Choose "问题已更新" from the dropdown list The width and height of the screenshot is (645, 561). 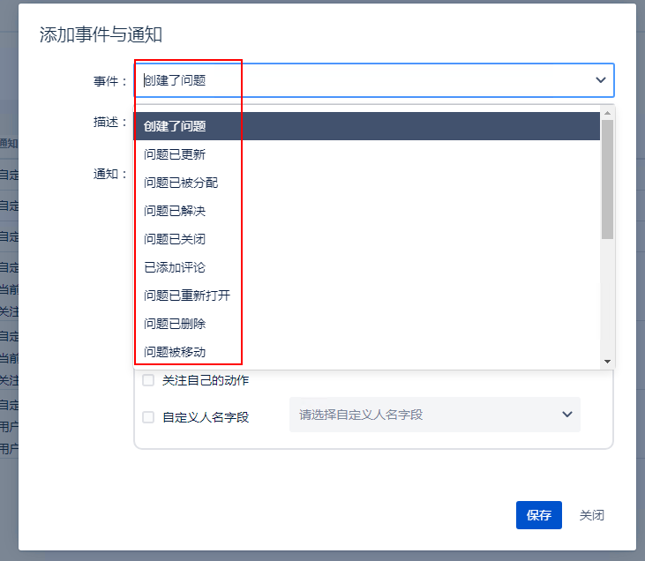[175, 154]
